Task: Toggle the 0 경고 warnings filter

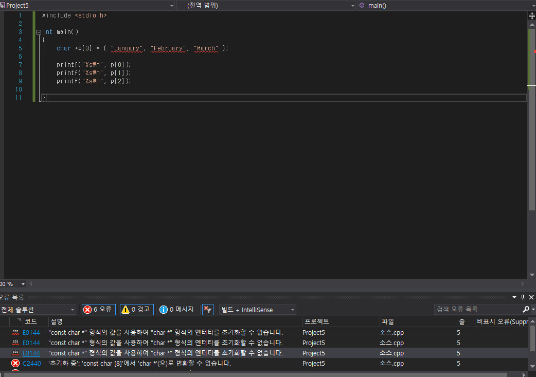Action: coord(136,309)
